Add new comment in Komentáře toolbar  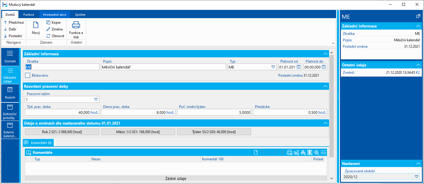click(x=256, y=152)
